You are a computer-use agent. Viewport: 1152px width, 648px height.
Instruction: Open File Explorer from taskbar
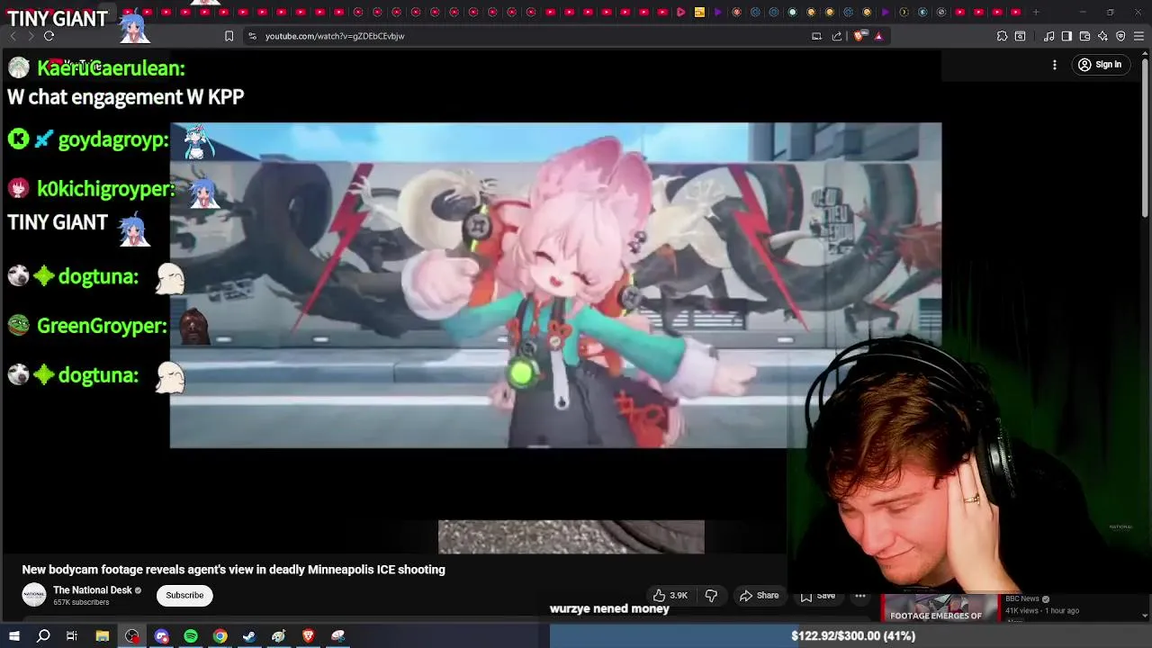tap(103, 635)
